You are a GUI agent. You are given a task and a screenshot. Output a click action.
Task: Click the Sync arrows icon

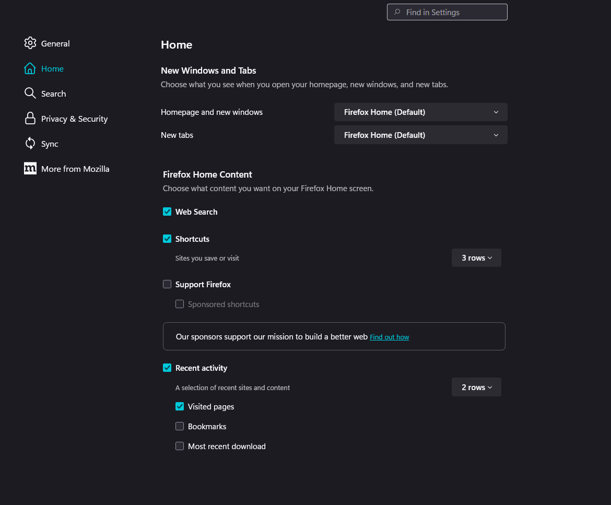30,144
